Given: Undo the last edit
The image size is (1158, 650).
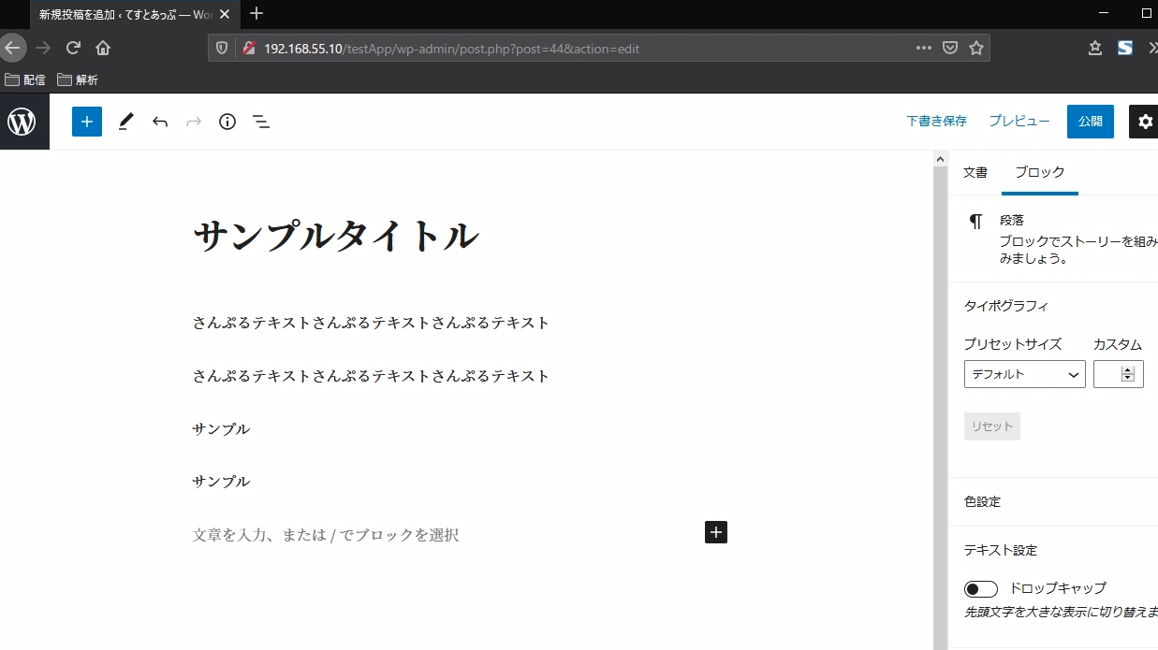Looking at the screenshot, I should (x=160, y=122).
